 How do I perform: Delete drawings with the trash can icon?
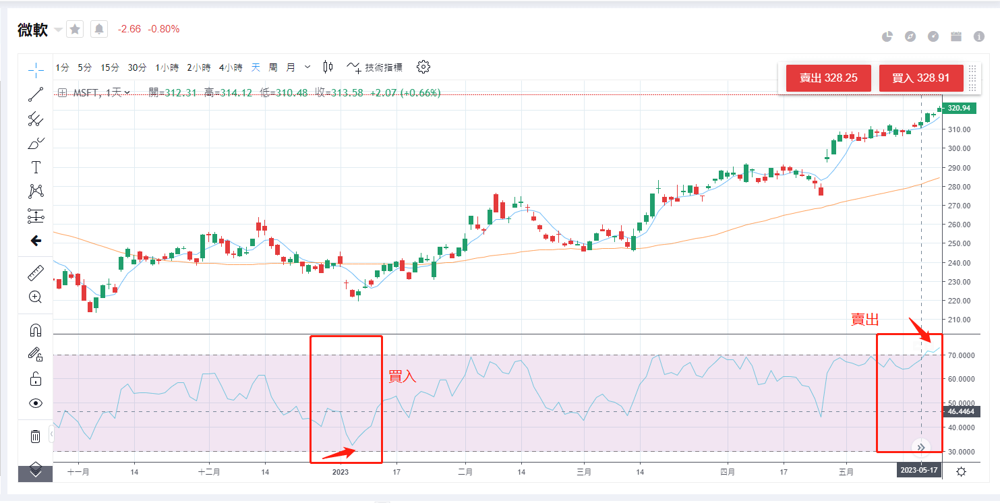coord(36,436)
